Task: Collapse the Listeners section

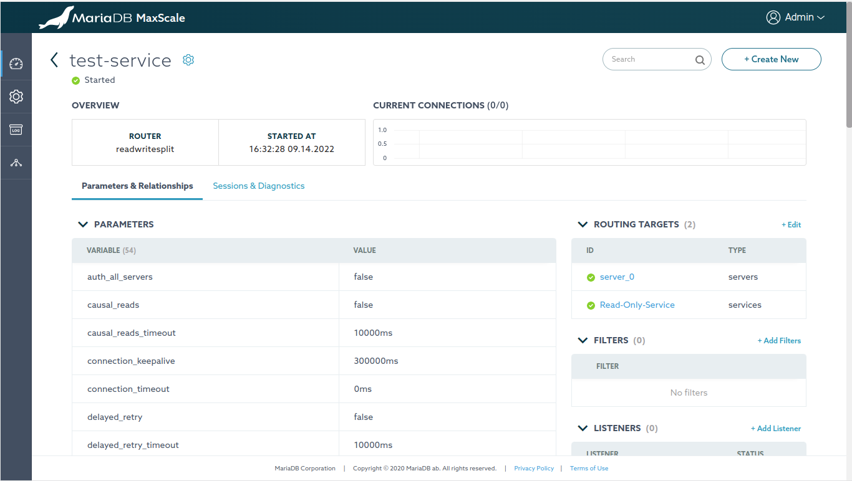Action: [583, 428]
